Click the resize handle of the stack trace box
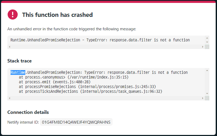Image resolution: width=217 pixels, height=136 pixels. click(207, 98)
